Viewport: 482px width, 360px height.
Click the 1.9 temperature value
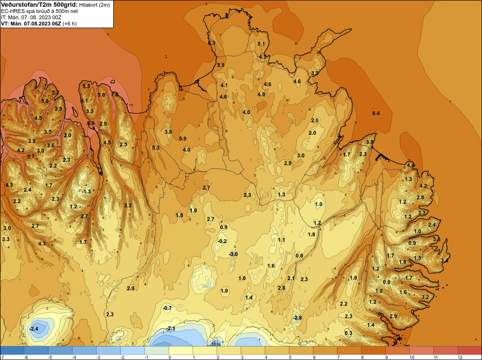point(224,291)
